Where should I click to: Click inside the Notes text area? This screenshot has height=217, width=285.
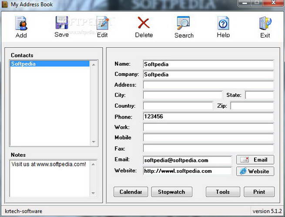tap(50, 178)
